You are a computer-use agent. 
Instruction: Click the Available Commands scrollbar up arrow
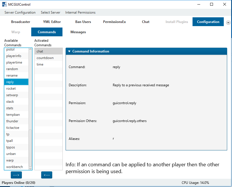pyautogui.click(x=30, y=50)
